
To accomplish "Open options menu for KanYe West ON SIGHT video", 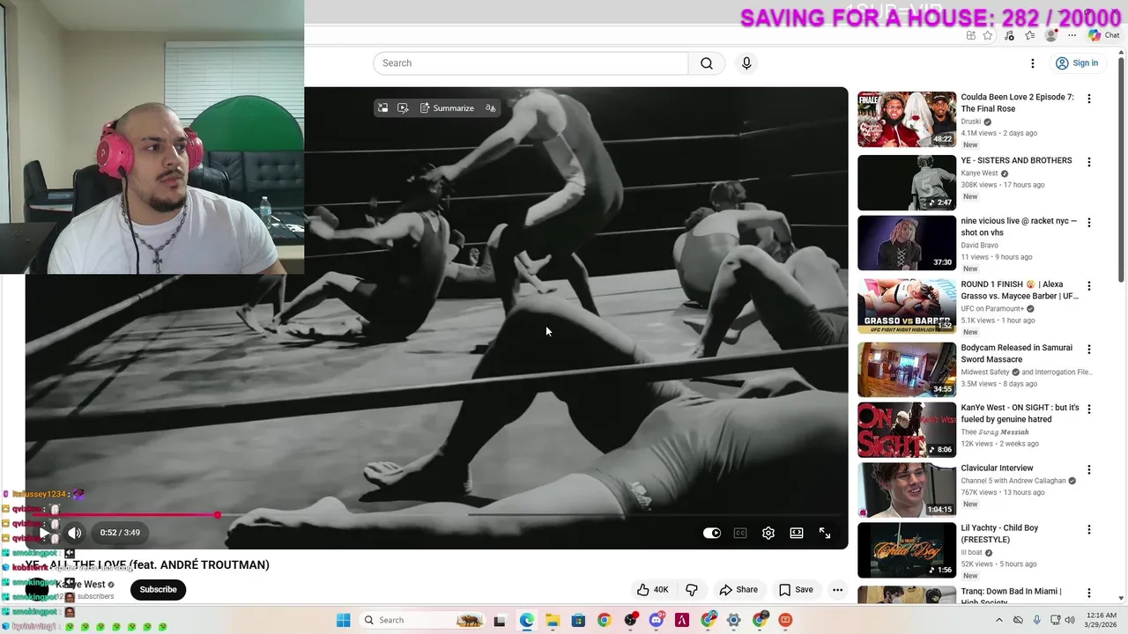I will 1089,409.
